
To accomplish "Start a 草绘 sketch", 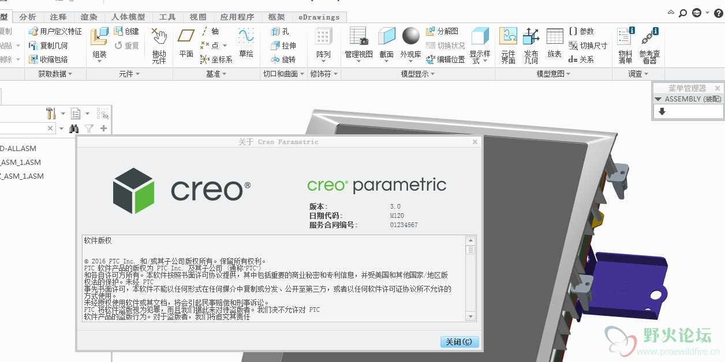I will coord(246,42).
